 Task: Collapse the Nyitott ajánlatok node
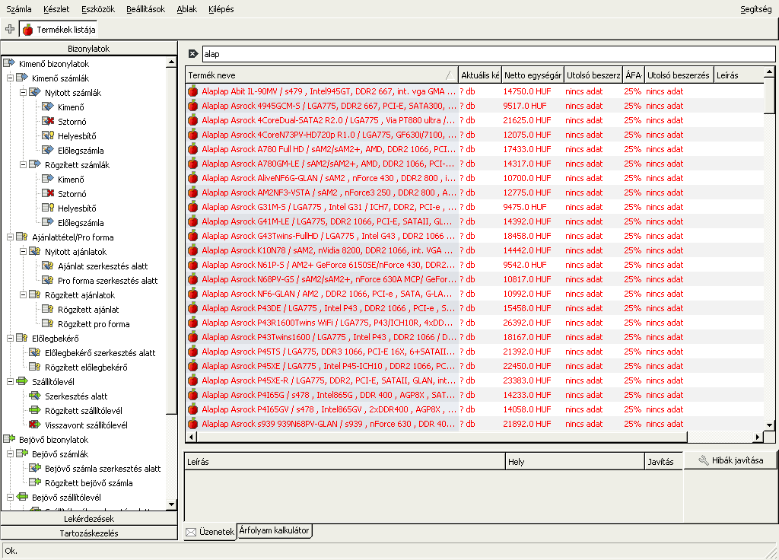click(23, 251)
